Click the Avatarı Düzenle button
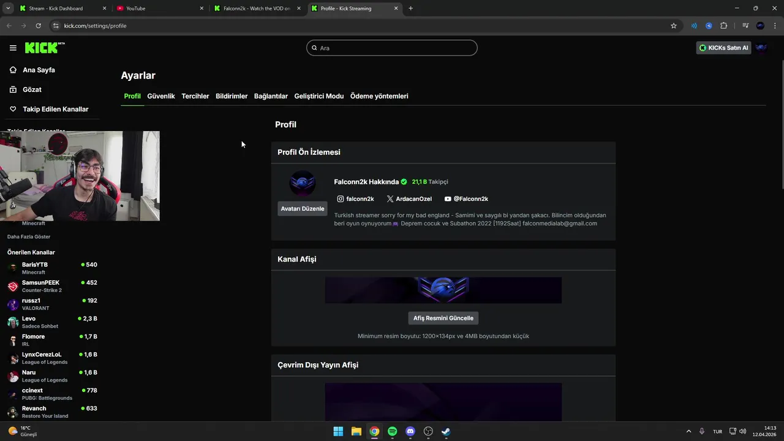This screenshot has width=784, height=441. coord(303,209)
